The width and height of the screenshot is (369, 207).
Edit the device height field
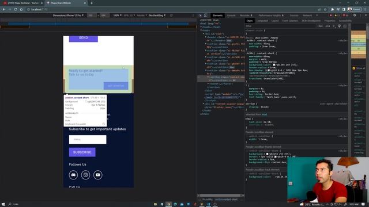(x=104, y=16)
